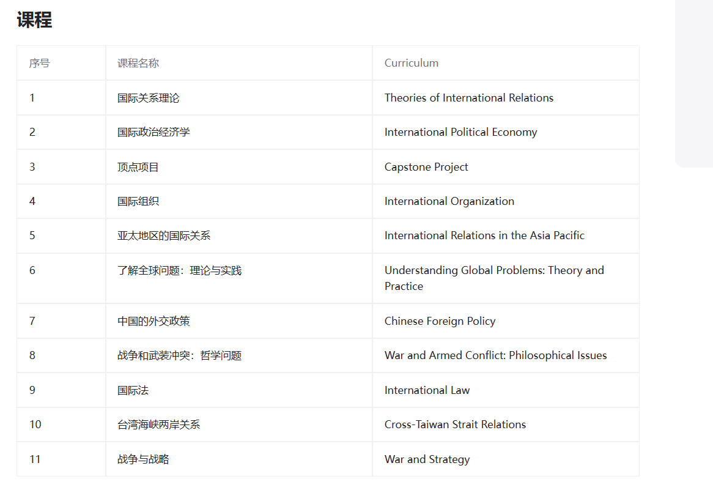This screenshot has height=482, width=713.
Task: Select the 国际关系理论 course cell
Action: click(148, 98)
